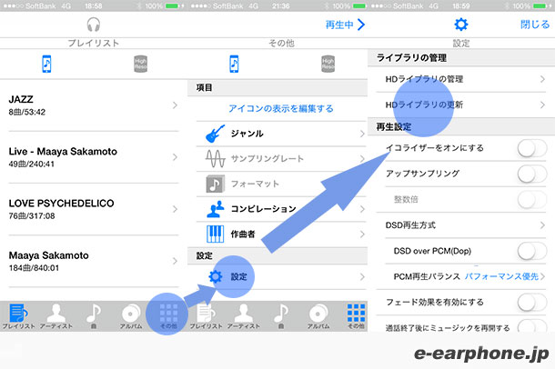Tap SoftBank carrier text in right status bar
Viewport: 555px width, 369px height.
(x=409, y=6)
